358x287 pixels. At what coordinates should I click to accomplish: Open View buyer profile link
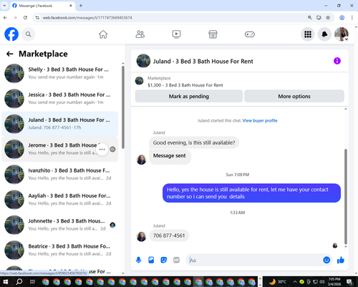click(260, 120)
